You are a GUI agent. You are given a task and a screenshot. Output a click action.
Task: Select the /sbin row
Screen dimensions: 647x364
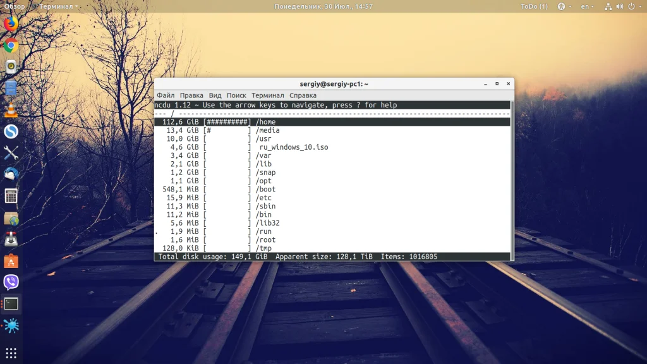[332, 206]
